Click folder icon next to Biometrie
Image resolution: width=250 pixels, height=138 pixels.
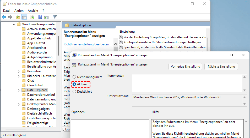[x=24, y=71]
